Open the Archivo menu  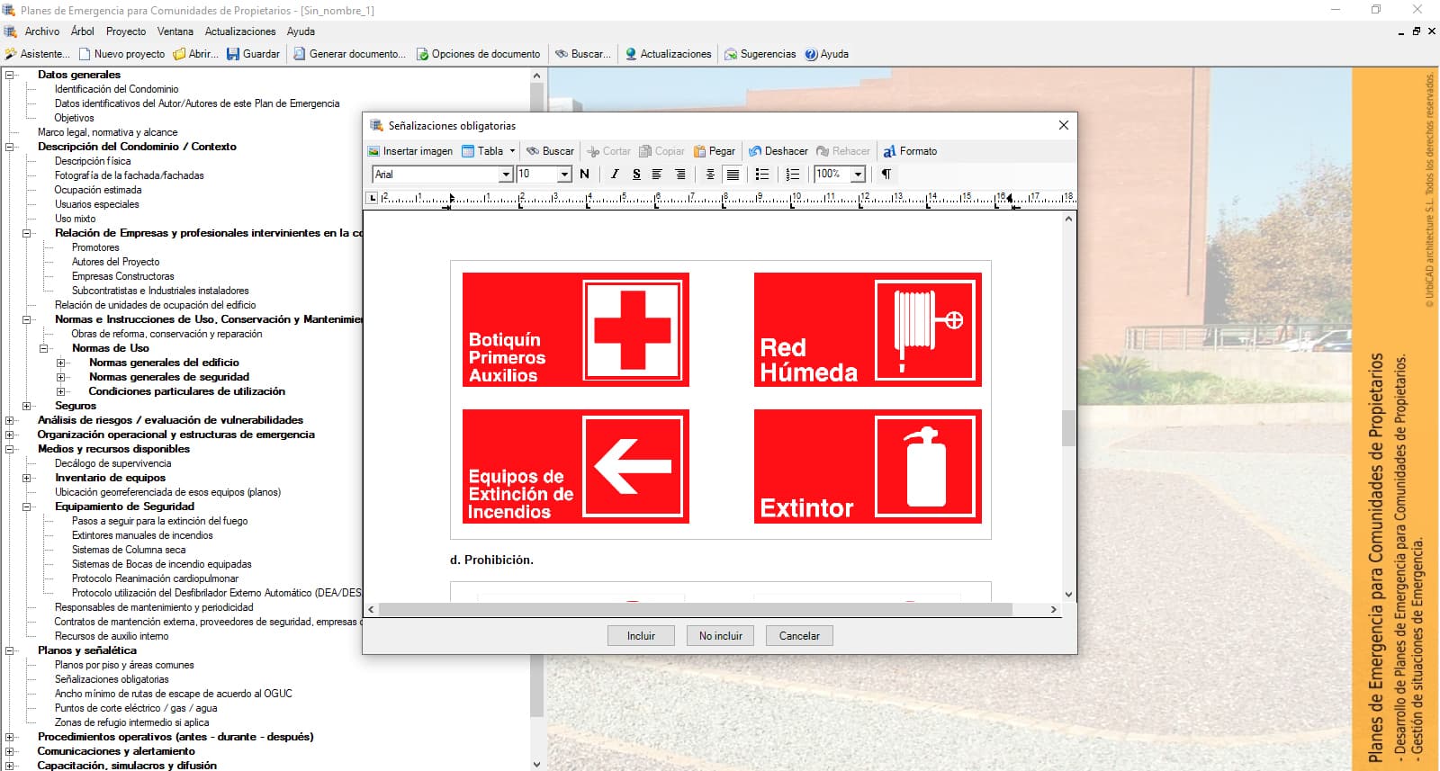41,31
